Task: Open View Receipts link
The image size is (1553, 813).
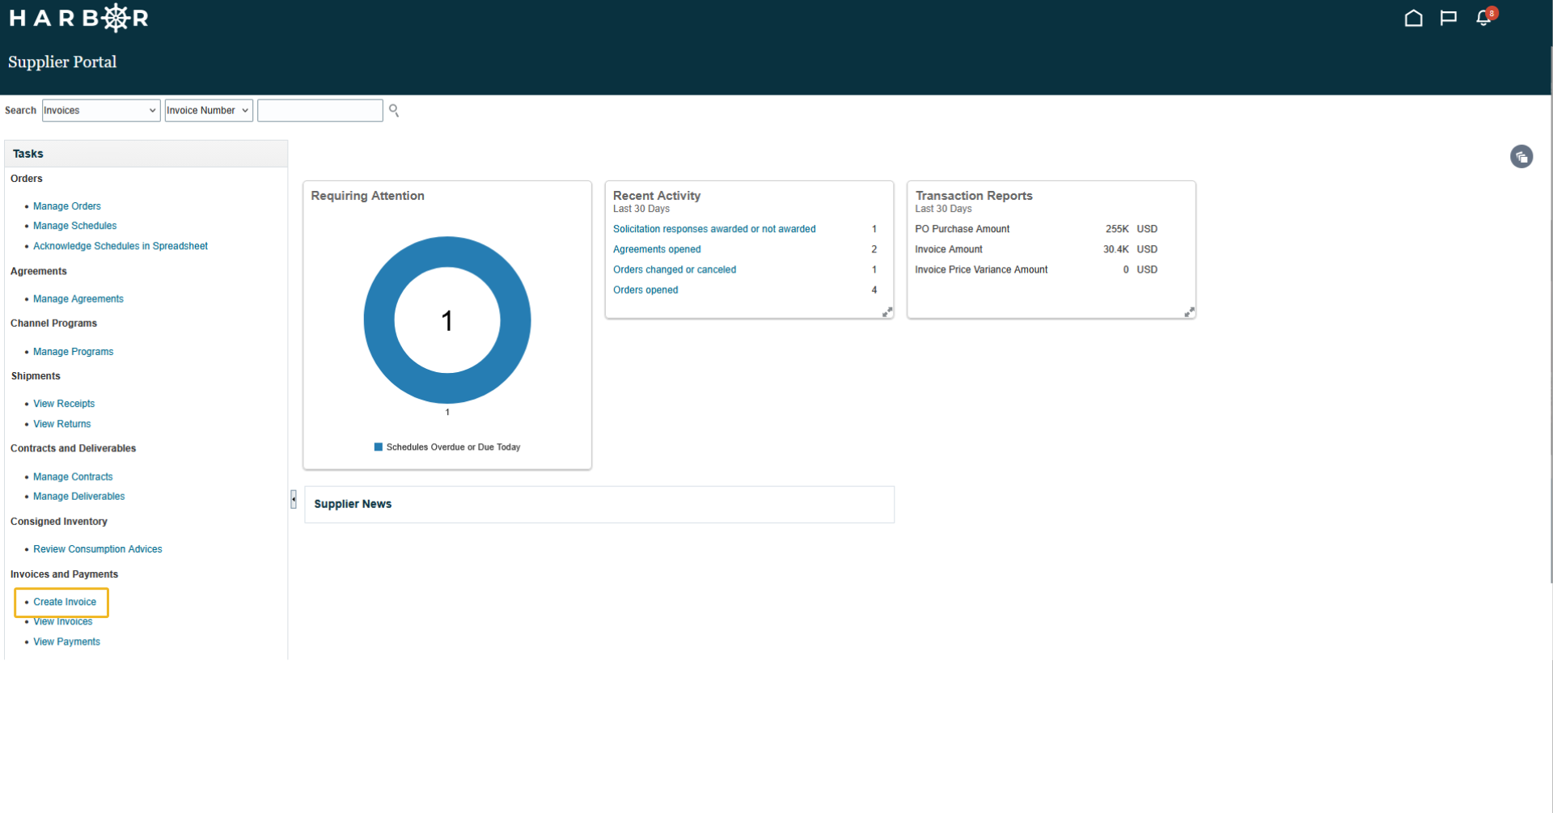Action: pos(64,404)
